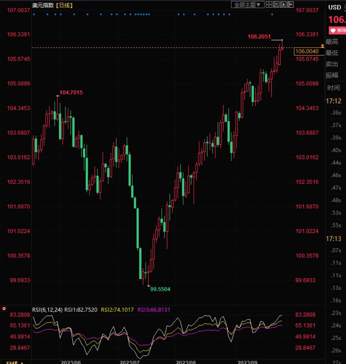Click the heart 移除 favorite button
Viewport: 346px width, 364px height.
pyautogui.click(x=337, y=30)
